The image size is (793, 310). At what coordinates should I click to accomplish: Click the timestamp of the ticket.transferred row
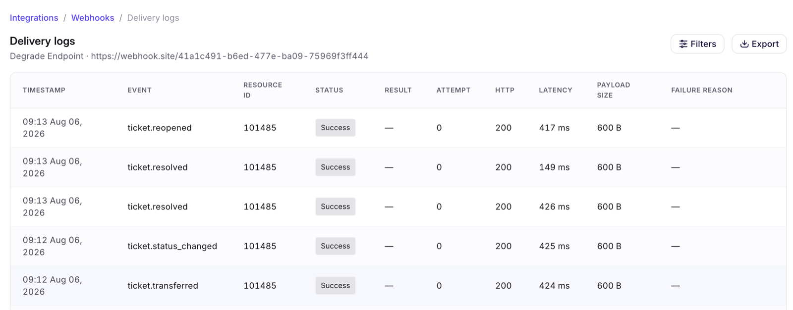pyautogui.click(x=53, y=286)
